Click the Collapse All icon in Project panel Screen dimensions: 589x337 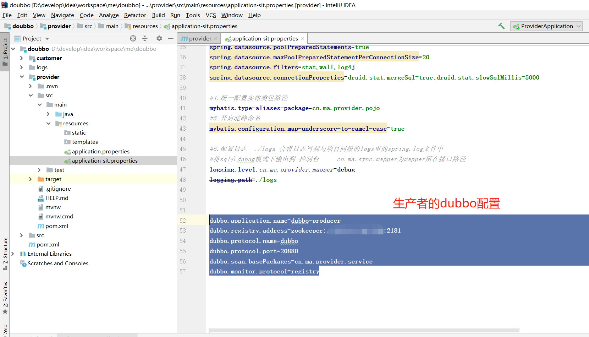(x=145, y=38)
